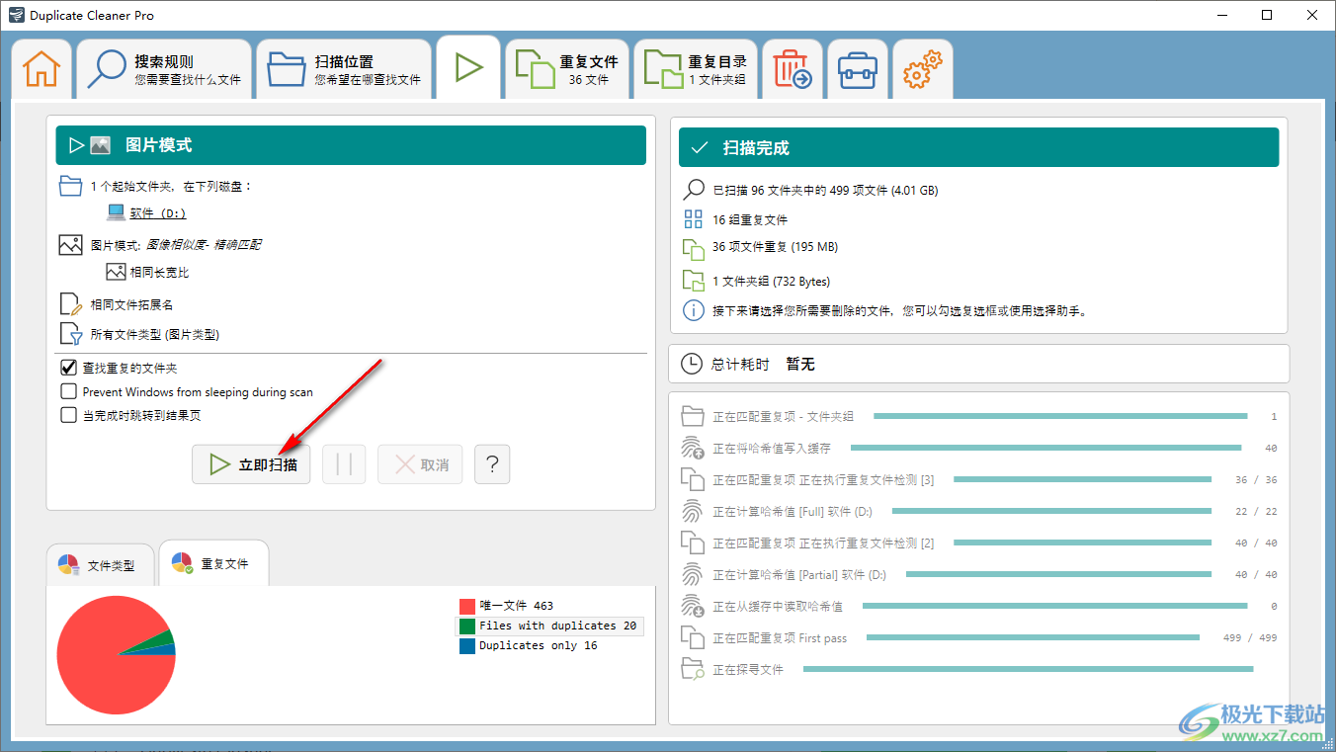Open the file removal trash can tab
The image size is (1336, 752).
click(793, 69)
